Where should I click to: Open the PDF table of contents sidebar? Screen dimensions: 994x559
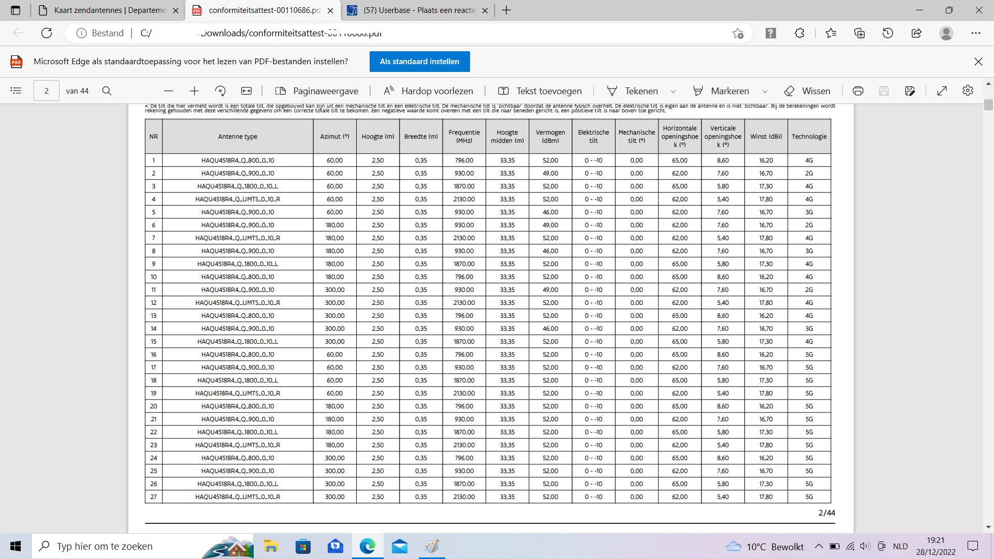(x=16, y=91)
